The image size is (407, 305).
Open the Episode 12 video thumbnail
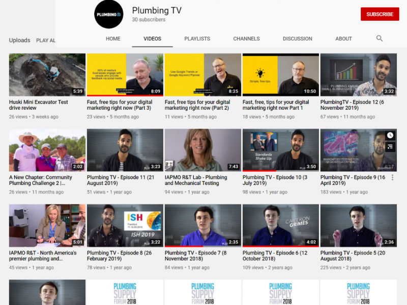359,75
